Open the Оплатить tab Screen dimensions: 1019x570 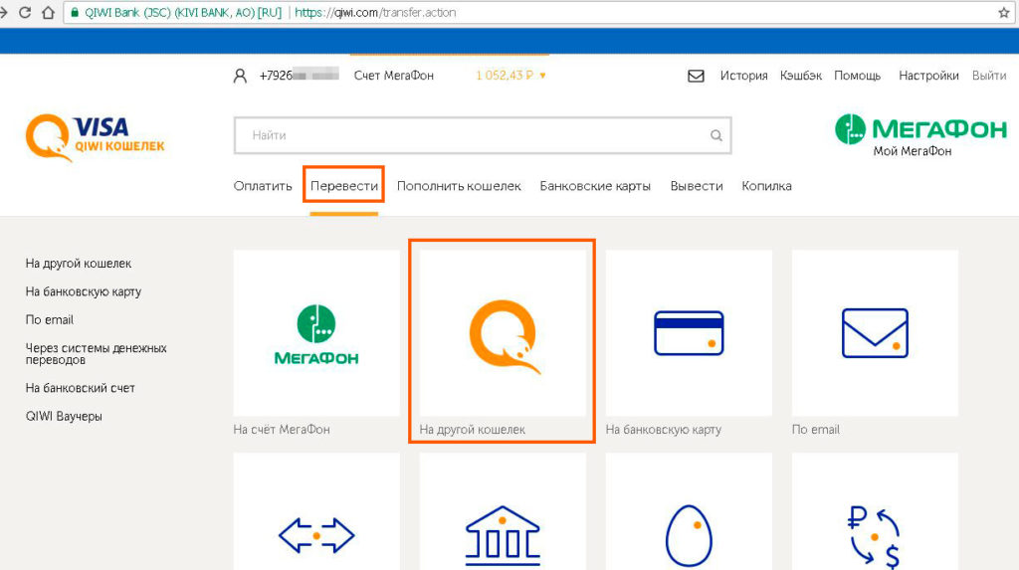(x=263, y=186)
